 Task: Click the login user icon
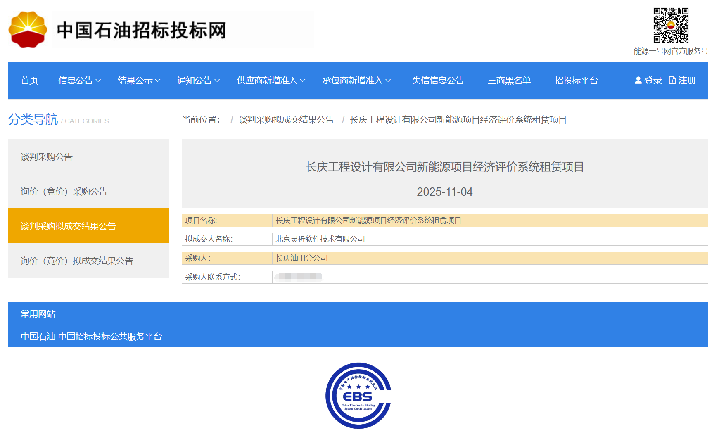[638, 81]
